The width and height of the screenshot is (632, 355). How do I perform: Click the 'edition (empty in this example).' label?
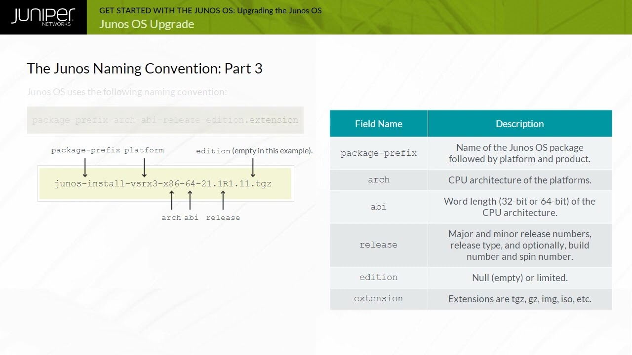(x=254, y=151)
